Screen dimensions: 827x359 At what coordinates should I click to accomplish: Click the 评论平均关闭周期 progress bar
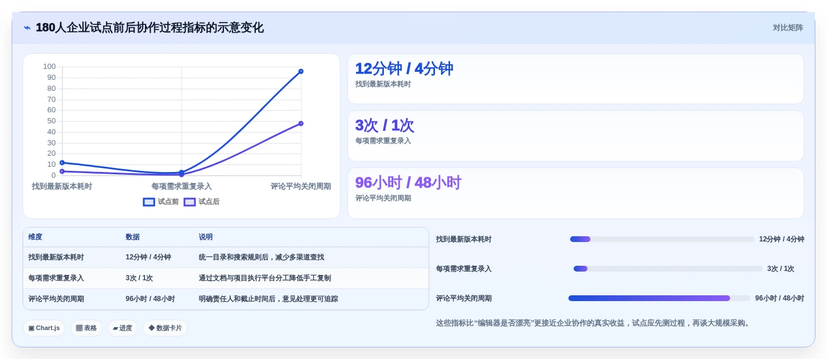[x=659, y=298]
